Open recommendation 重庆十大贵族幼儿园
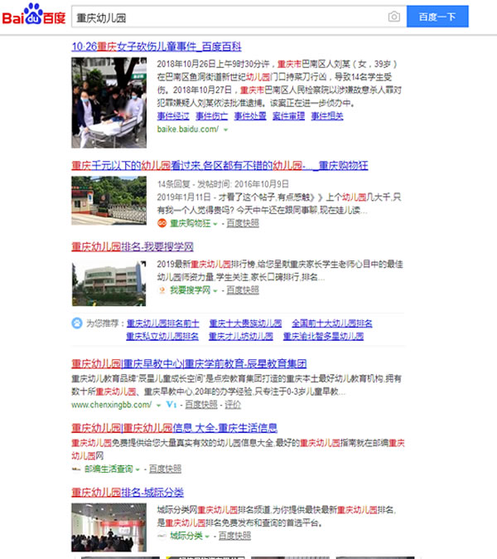The width and height of the screenshot is (497, 559). click(246, 323)
